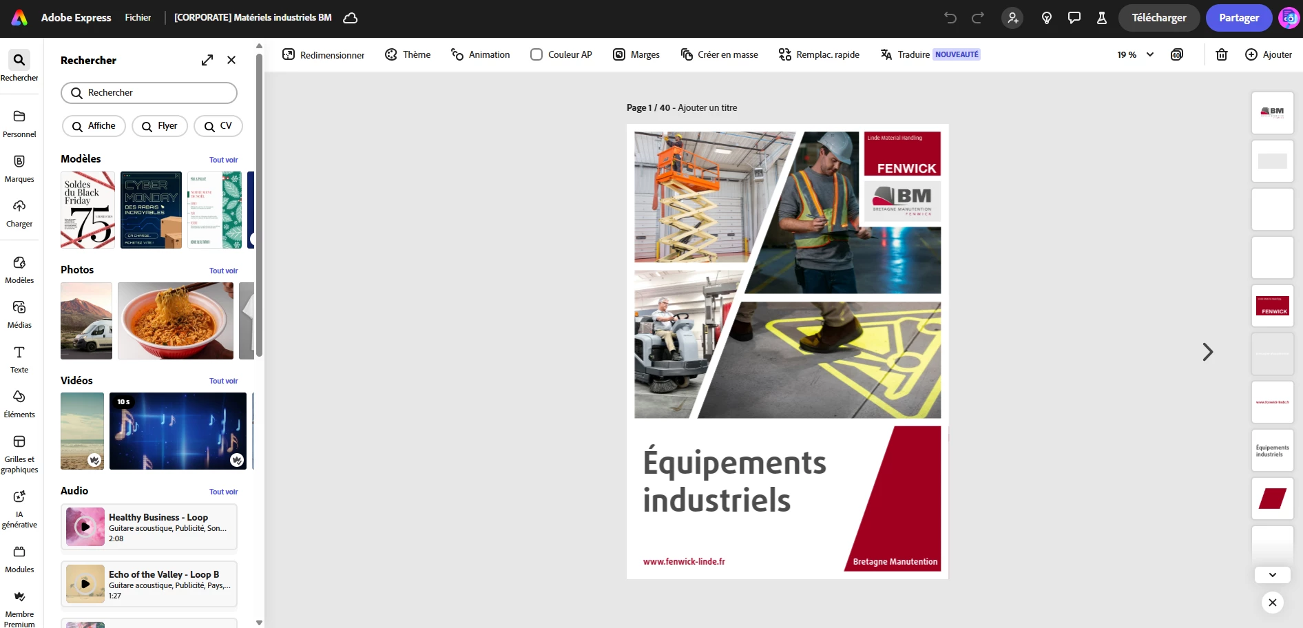
Task: Click Redimensionner in toolbar
Action: coord(324,54)
